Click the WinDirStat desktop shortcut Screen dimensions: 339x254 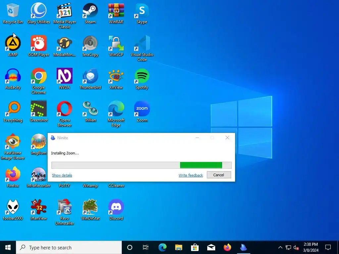90,210
